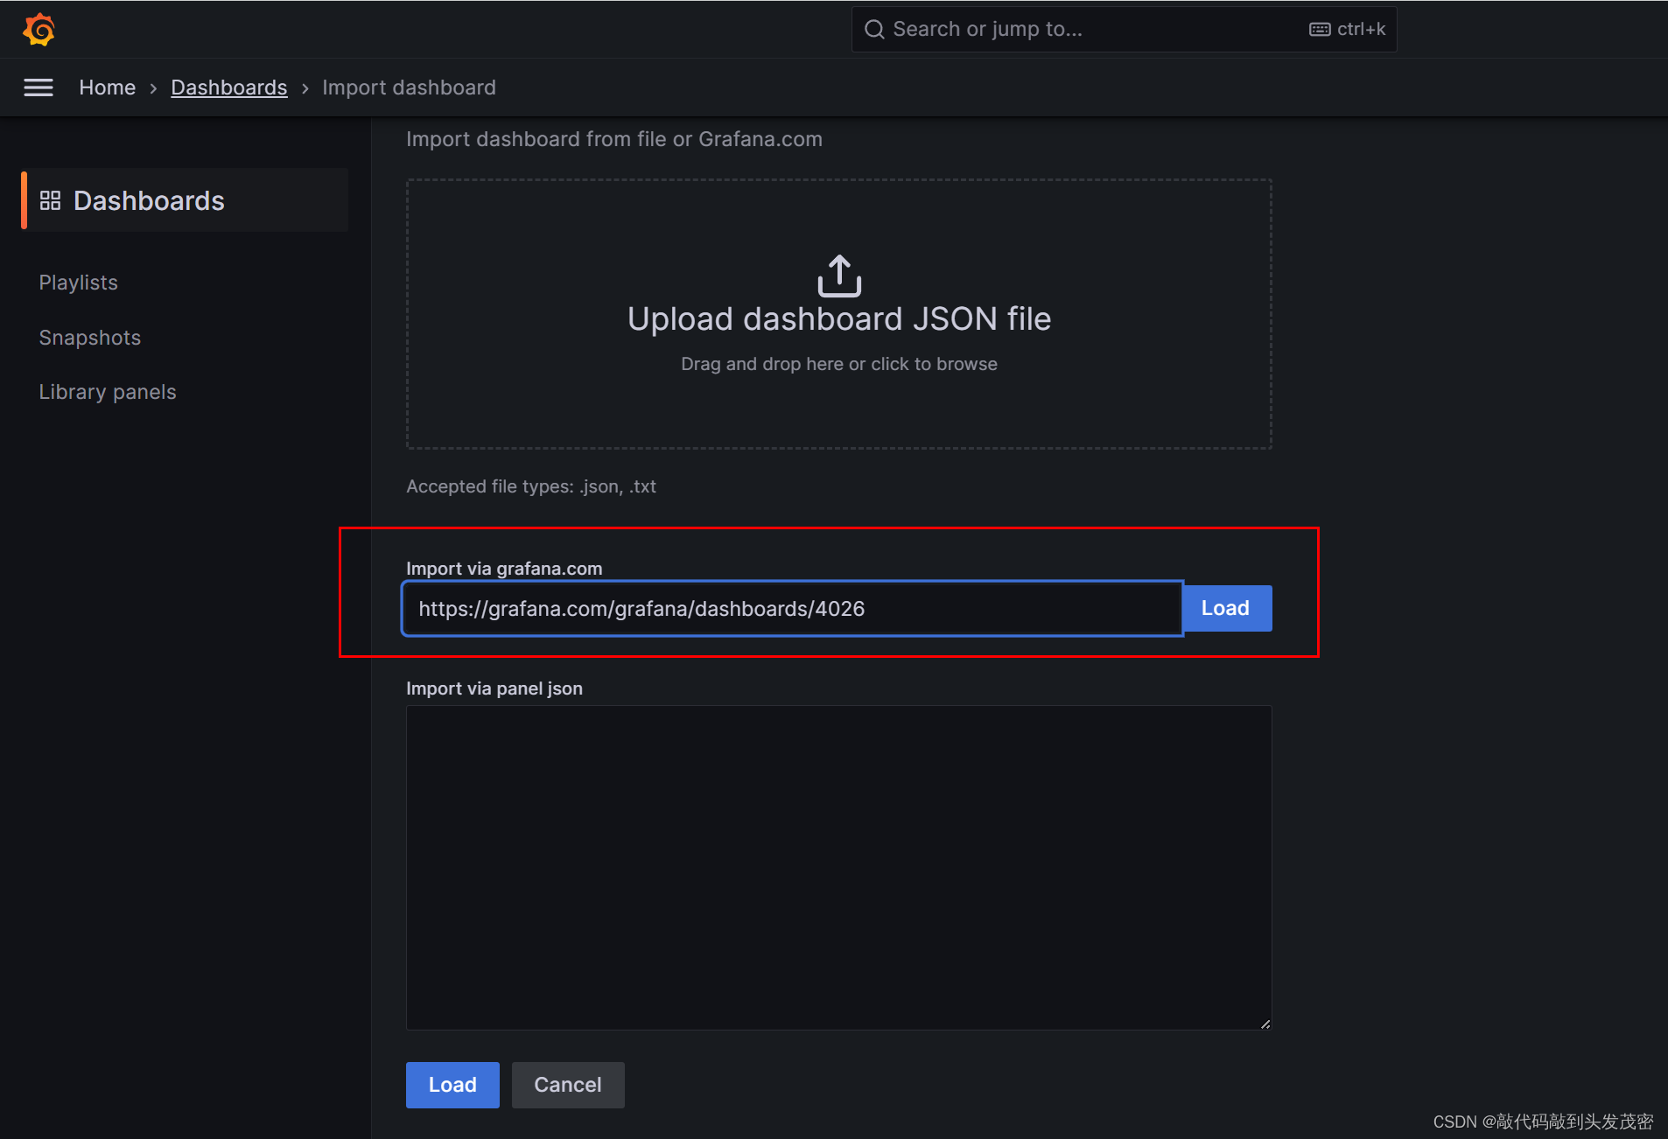Click Accepted file types text
The width and height of the screenshot is (1668, 1139).
click(x=531, y=486)
